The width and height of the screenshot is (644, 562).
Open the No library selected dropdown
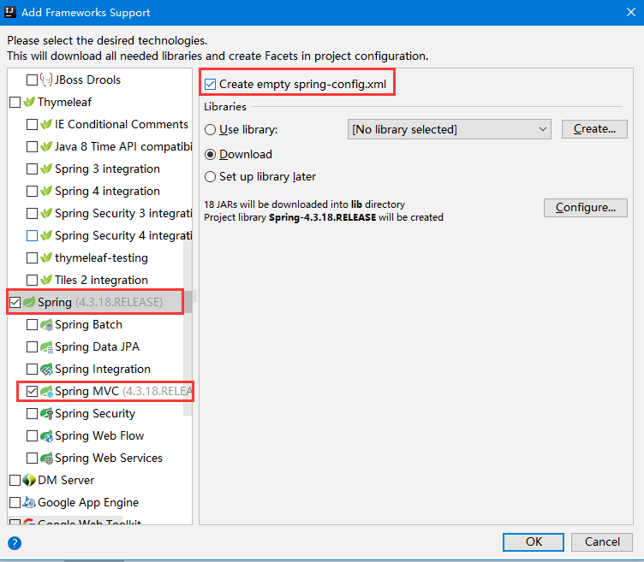tap(450, 129)
